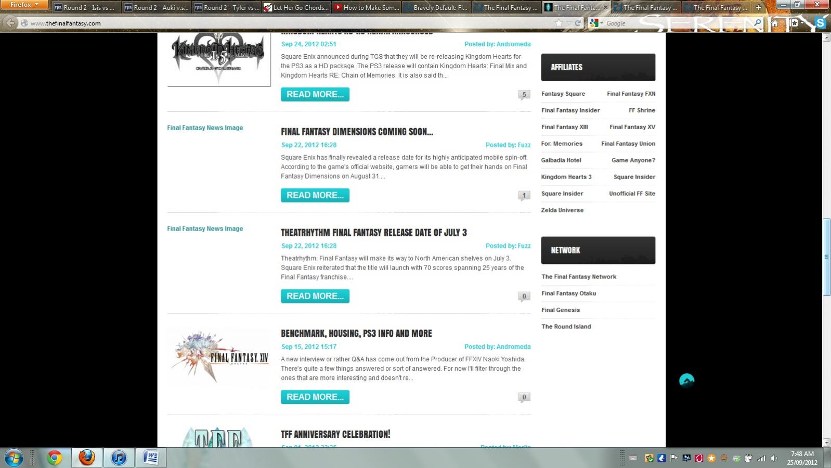Switch to Firefox in the taskbar
831x468 pixels.
pyautogui.click(x=87, y=458)
